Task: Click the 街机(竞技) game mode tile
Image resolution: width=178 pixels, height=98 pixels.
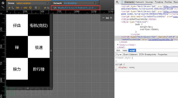Action: [39, 25]
